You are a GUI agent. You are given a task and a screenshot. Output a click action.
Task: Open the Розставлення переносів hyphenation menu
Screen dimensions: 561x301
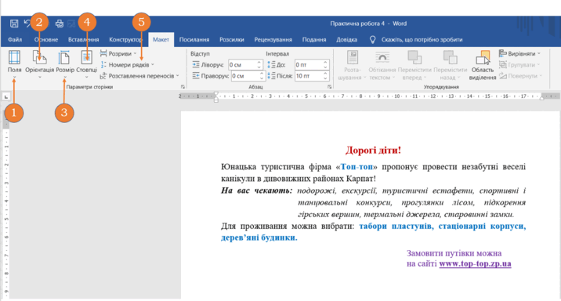pos(139,76)
